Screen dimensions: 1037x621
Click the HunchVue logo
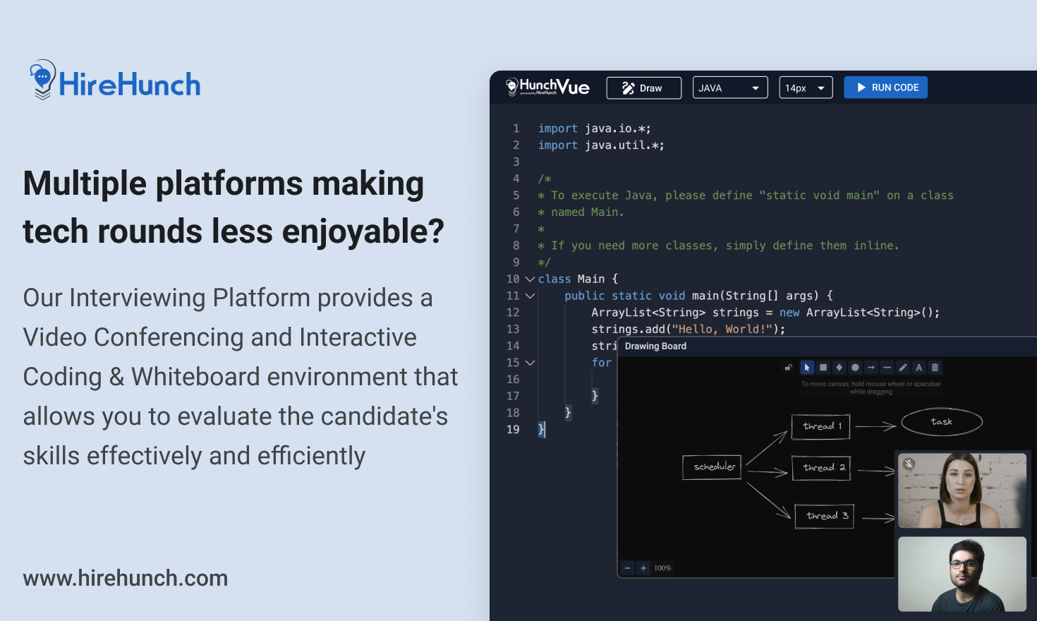[x=547, y=87]
